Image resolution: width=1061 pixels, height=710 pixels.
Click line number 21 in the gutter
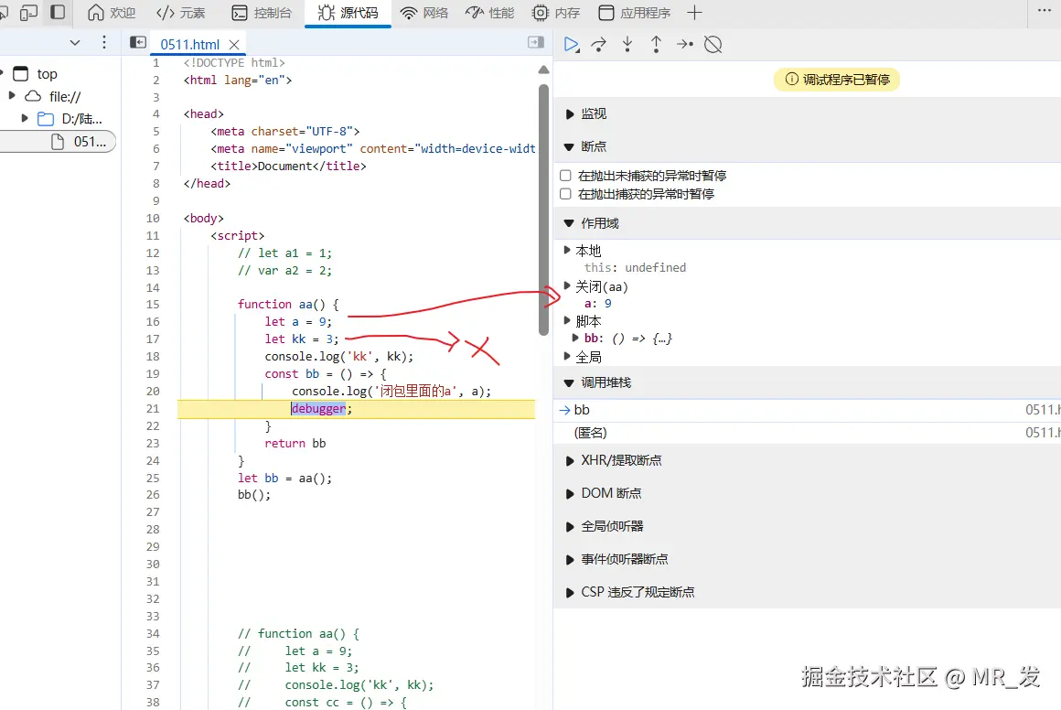click(153, 409)
